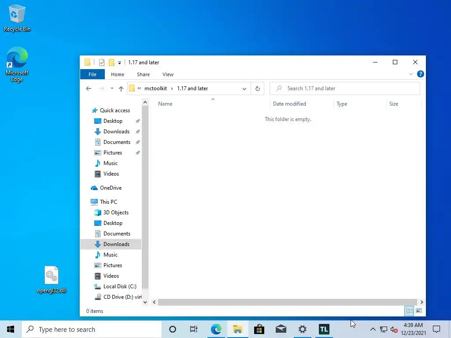
Task: Open Cortana from the taskbar
Action: click(x=173, y=329)
